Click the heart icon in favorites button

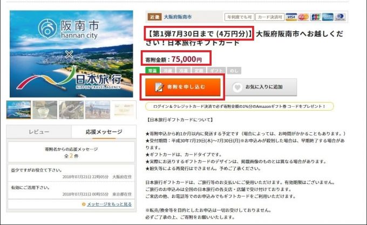pos(237,87)
